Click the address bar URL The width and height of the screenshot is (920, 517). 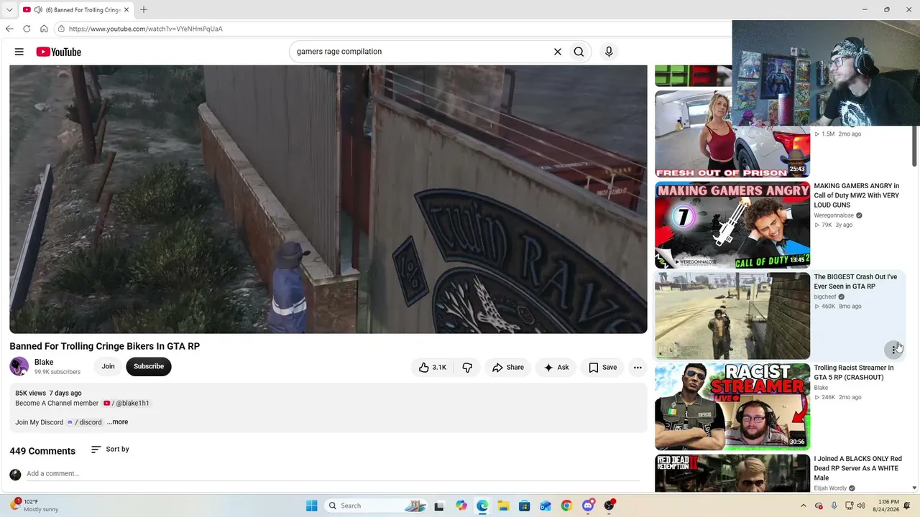point(146,29)
